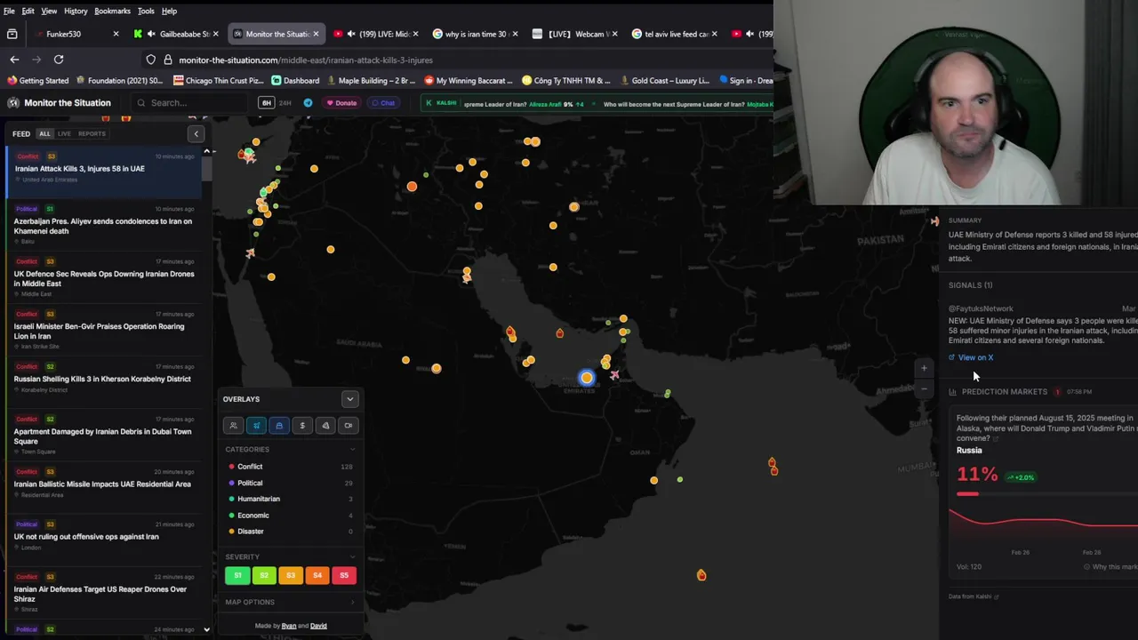
Task: Toggle the cheese-wedge pizza overlay icon
Action: 325,426
